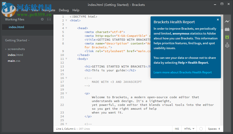Image resolution: width=233 pixels, height=134 pixels.
Task: Open the Navigate menu
Action: pos(49,10)
